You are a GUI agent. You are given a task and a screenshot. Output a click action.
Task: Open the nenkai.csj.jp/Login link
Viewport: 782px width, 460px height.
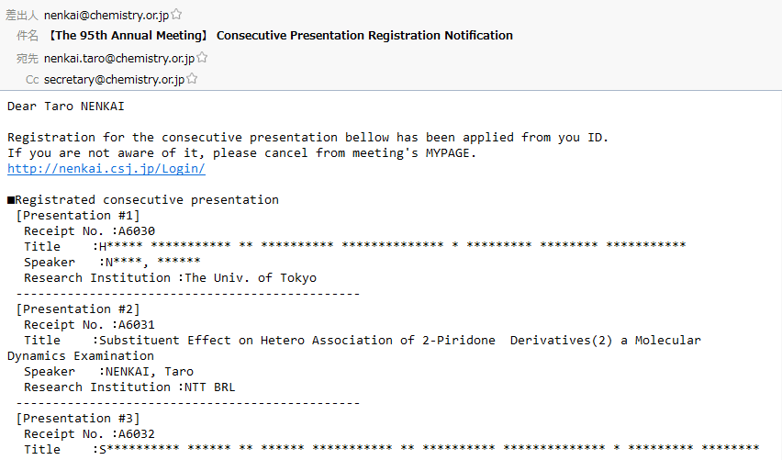[x=106, y=169]
